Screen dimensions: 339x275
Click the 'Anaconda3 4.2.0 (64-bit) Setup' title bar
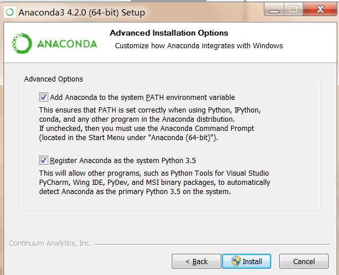tap(82, 13)
